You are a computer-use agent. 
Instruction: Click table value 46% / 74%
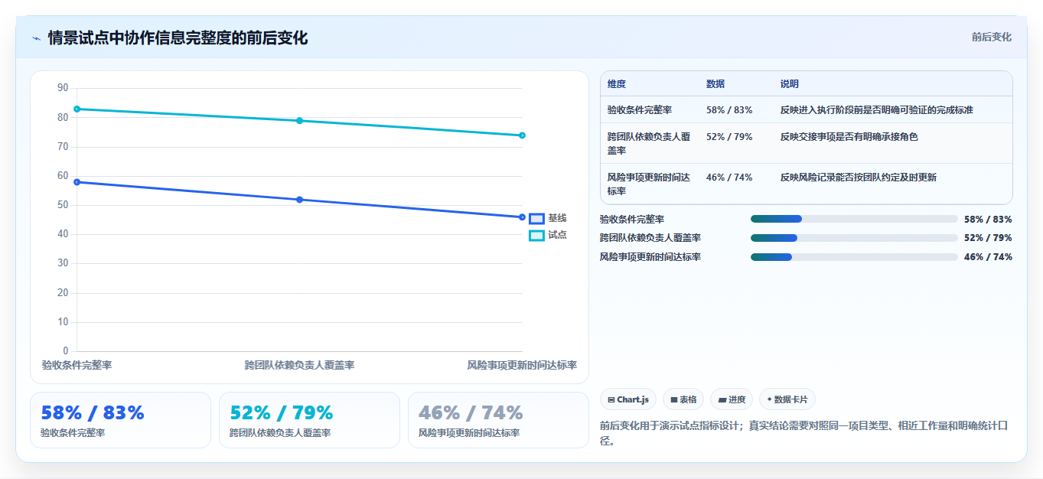pyautogui.click(x=729, y=178)
